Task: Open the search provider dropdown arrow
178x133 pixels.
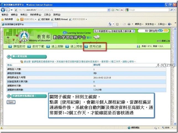Action: 175,10
